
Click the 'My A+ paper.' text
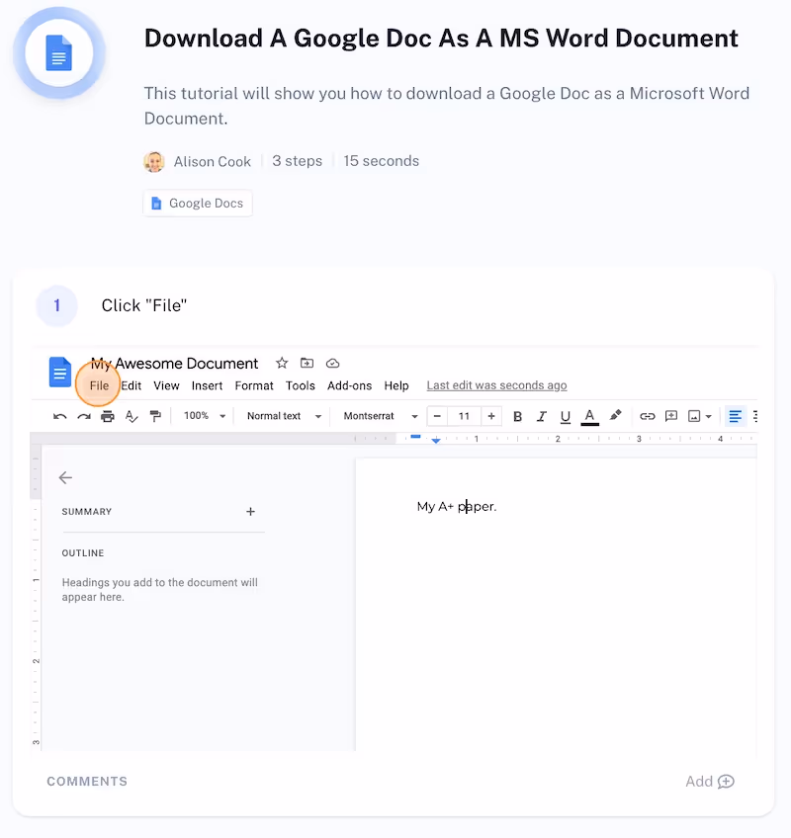click(x=457, y=506)
